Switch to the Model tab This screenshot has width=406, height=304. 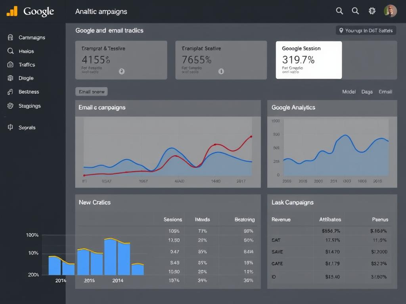(349, 92)
